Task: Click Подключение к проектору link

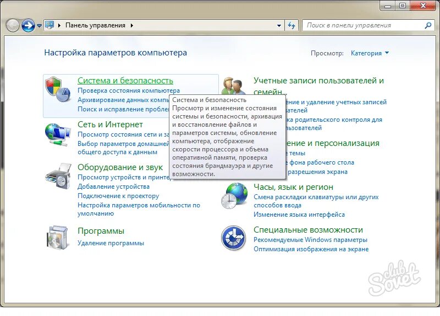Action: click(x=118, y=196)
